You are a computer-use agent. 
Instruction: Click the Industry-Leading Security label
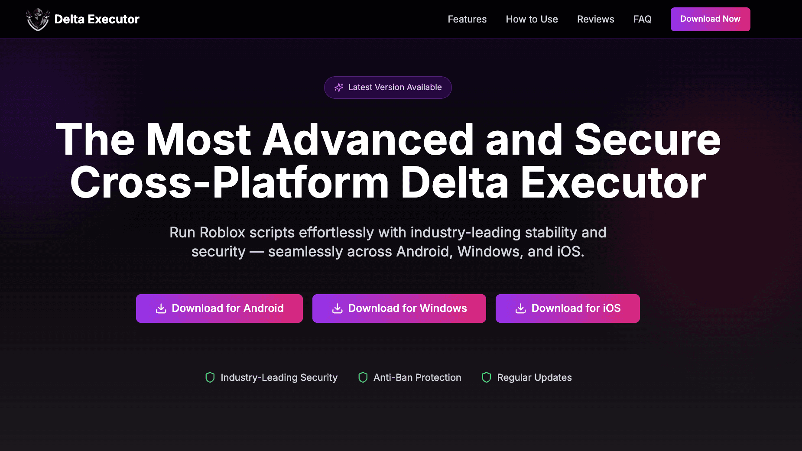(x=279, y=377)
